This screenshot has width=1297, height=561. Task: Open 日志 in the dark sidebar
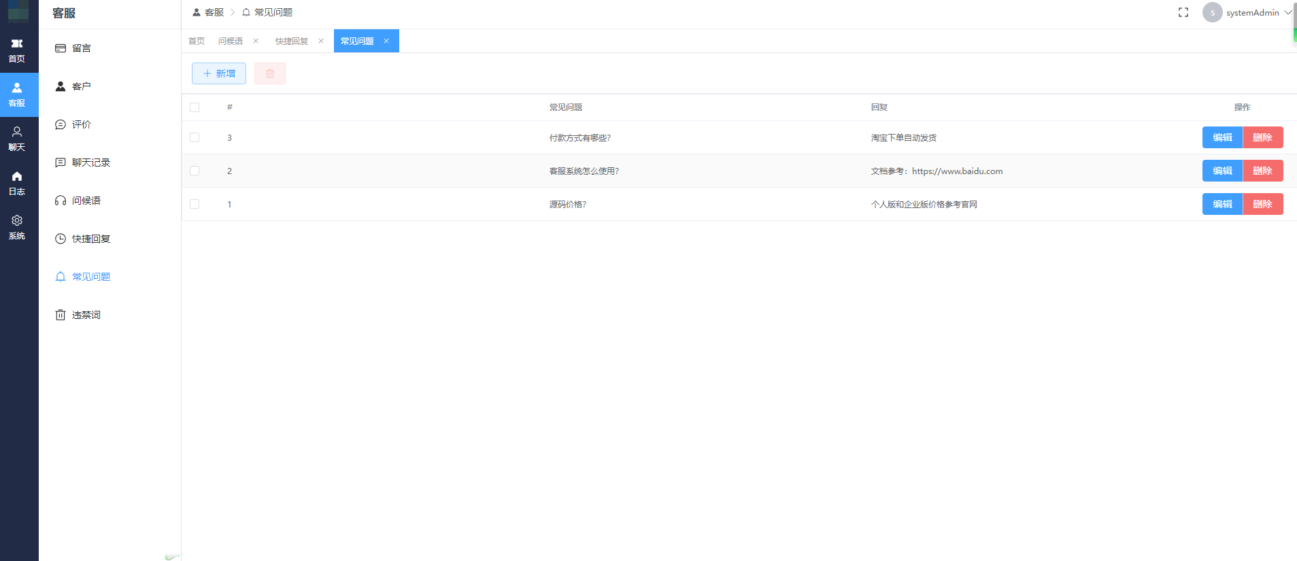(17, 183)
